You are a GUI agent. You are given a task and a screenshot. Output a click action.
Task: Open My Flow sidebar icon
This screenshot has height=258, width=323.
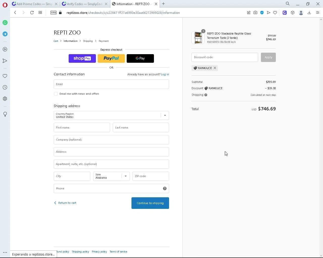(x=5, y=61)
